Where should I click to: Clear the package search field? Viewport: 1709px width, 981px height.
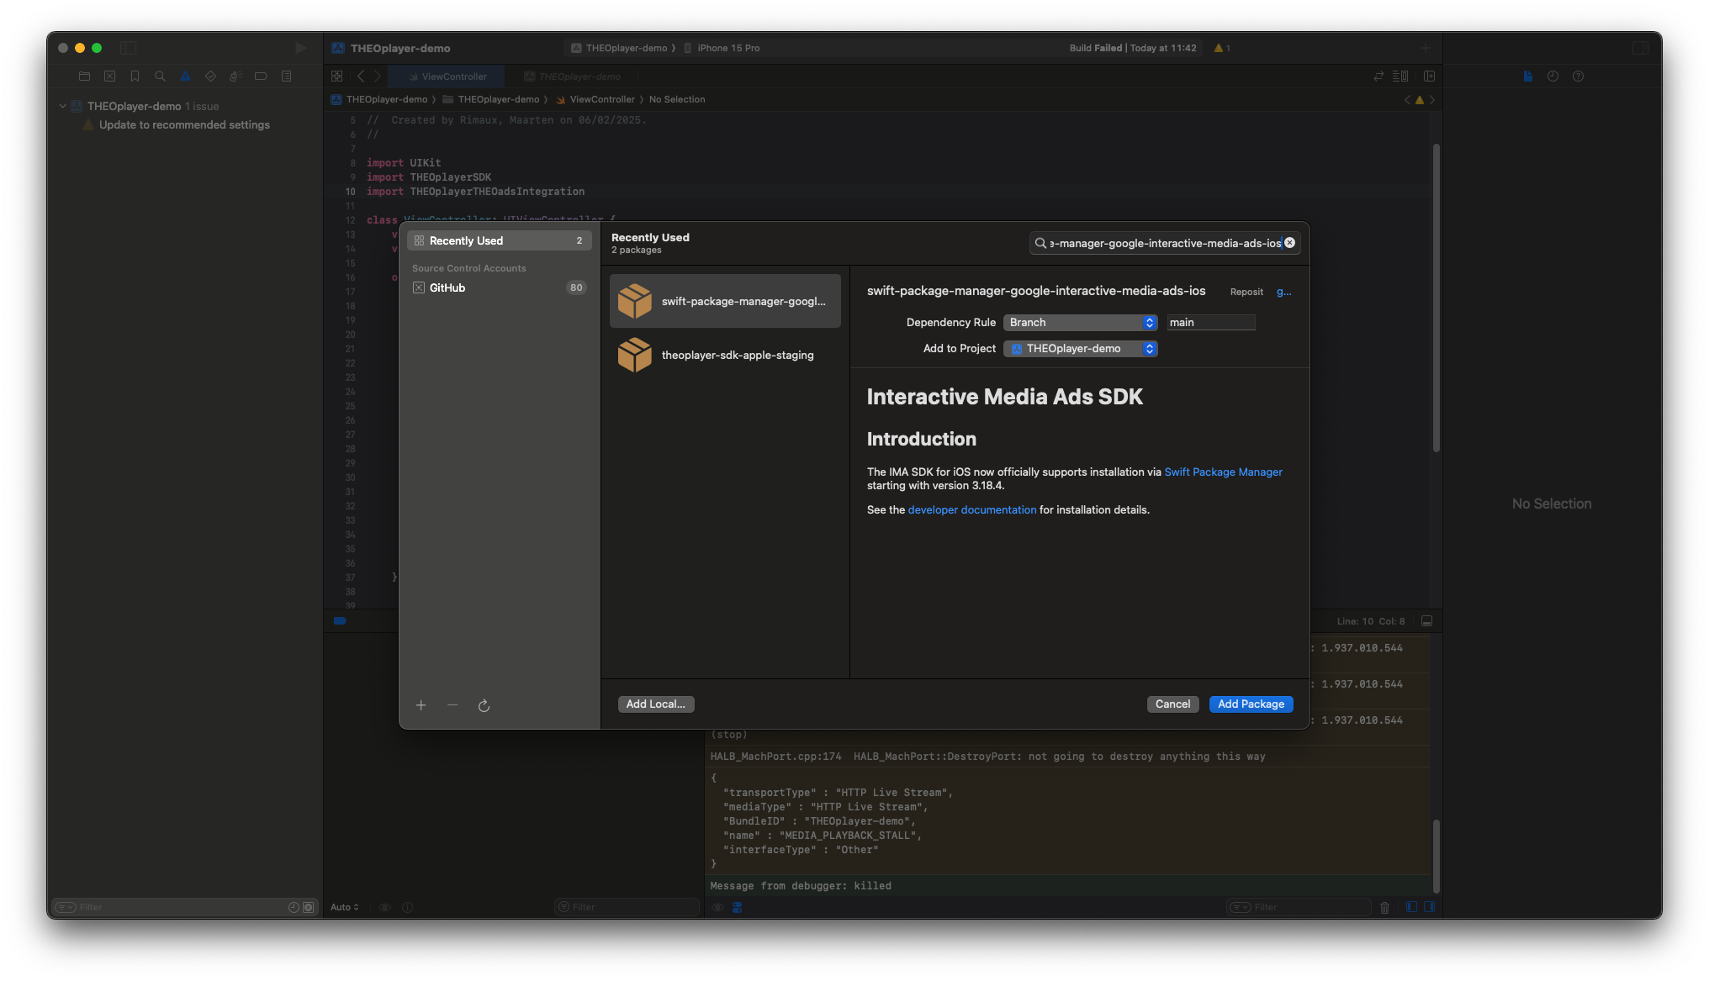coord(1288,242)
